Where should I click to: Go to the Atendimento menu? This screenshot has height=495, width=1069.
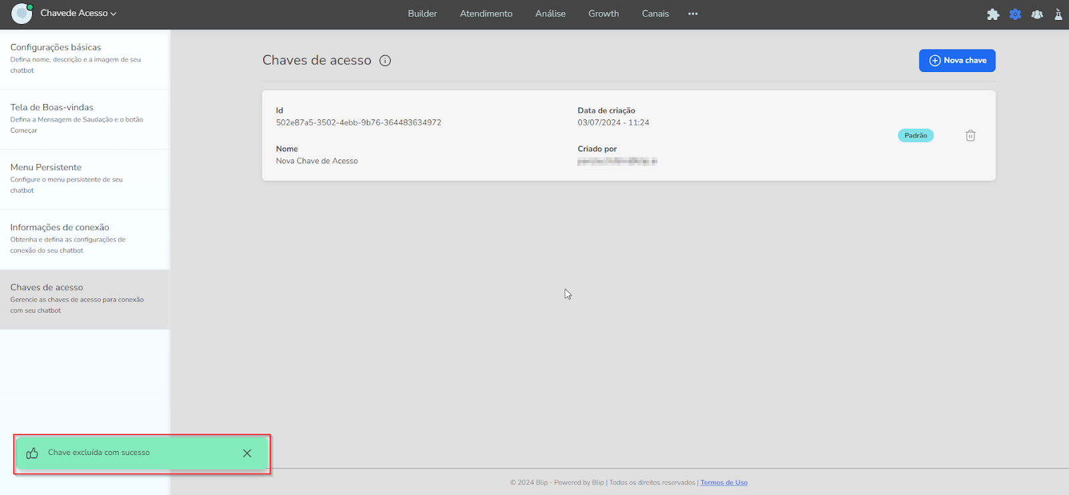click(x=486, y=13)
